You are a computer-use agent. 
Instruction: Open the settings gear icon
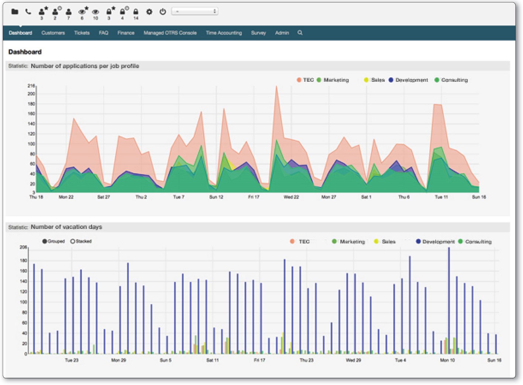[x=149, y=12]
